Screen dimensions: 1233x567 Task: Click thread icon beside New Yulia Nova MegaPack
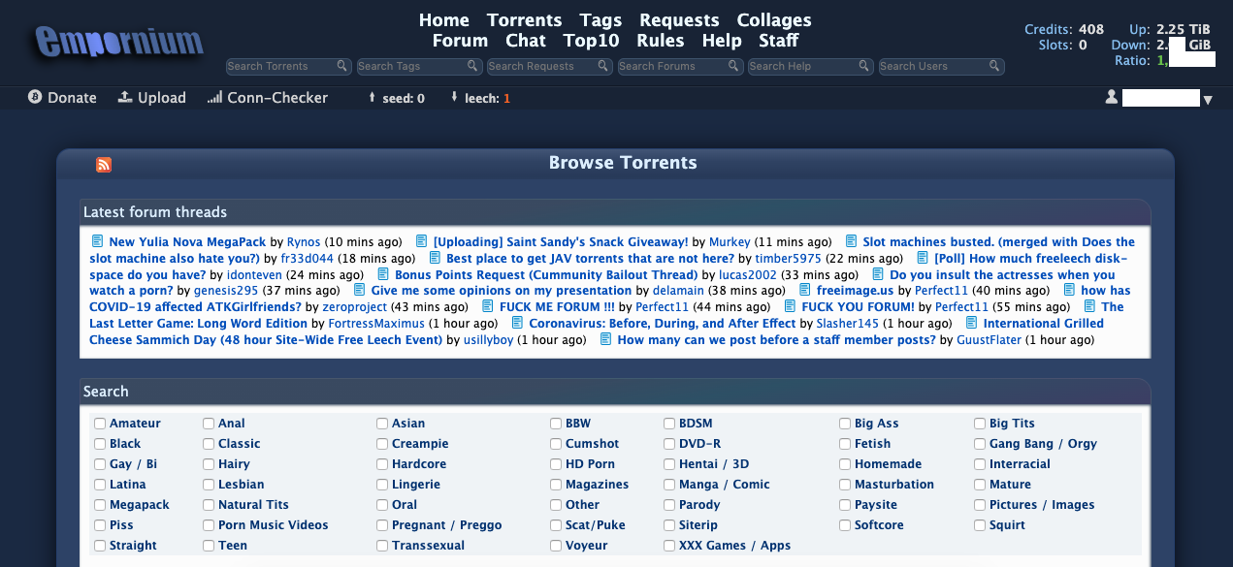(97, 241)
